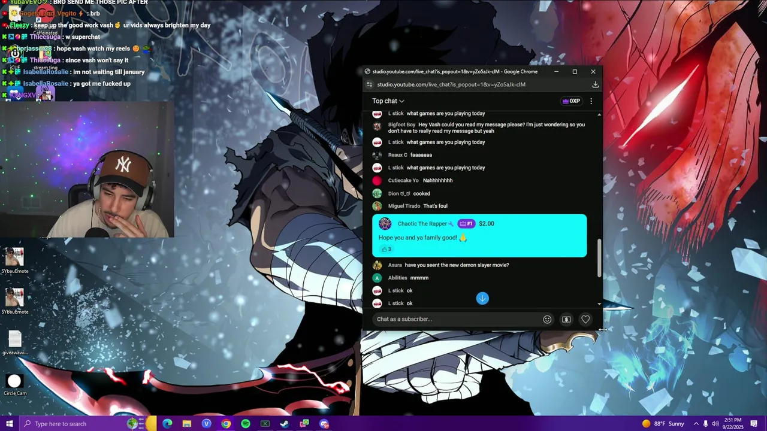
Task: Select the giveaway text file on desktop
Action: tap(14, 343)
